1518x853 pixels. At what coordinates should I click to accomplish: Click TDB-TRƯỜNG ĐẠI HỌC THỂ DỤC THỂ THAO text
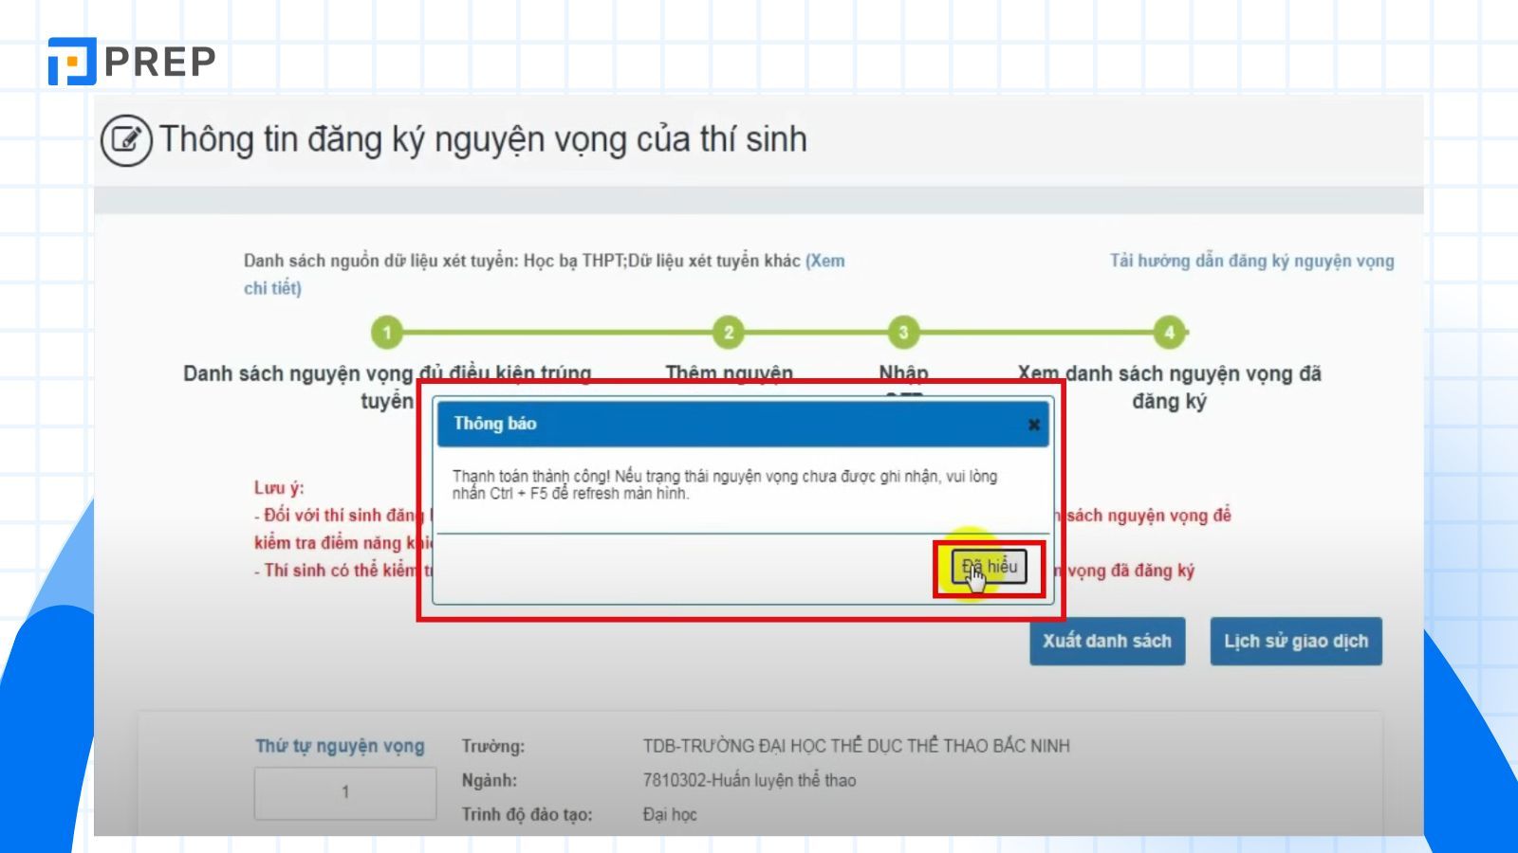pos(856,746)
